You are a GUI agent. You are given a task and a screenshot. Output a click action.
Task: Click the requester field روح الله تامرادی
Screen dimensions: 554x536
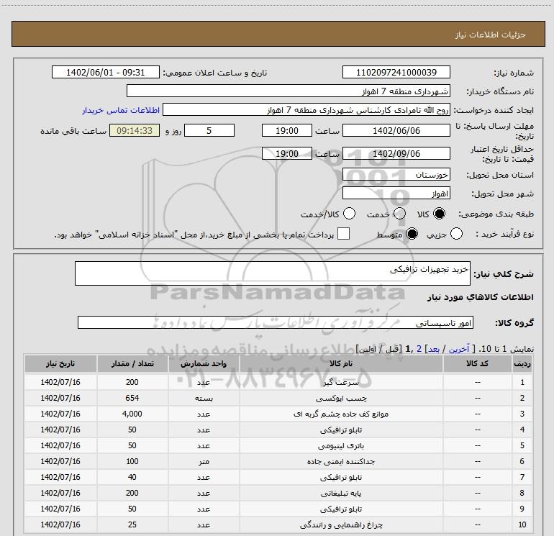[x=306, y=110]
